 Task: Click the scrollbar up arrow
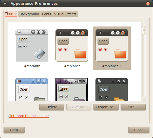144,24
